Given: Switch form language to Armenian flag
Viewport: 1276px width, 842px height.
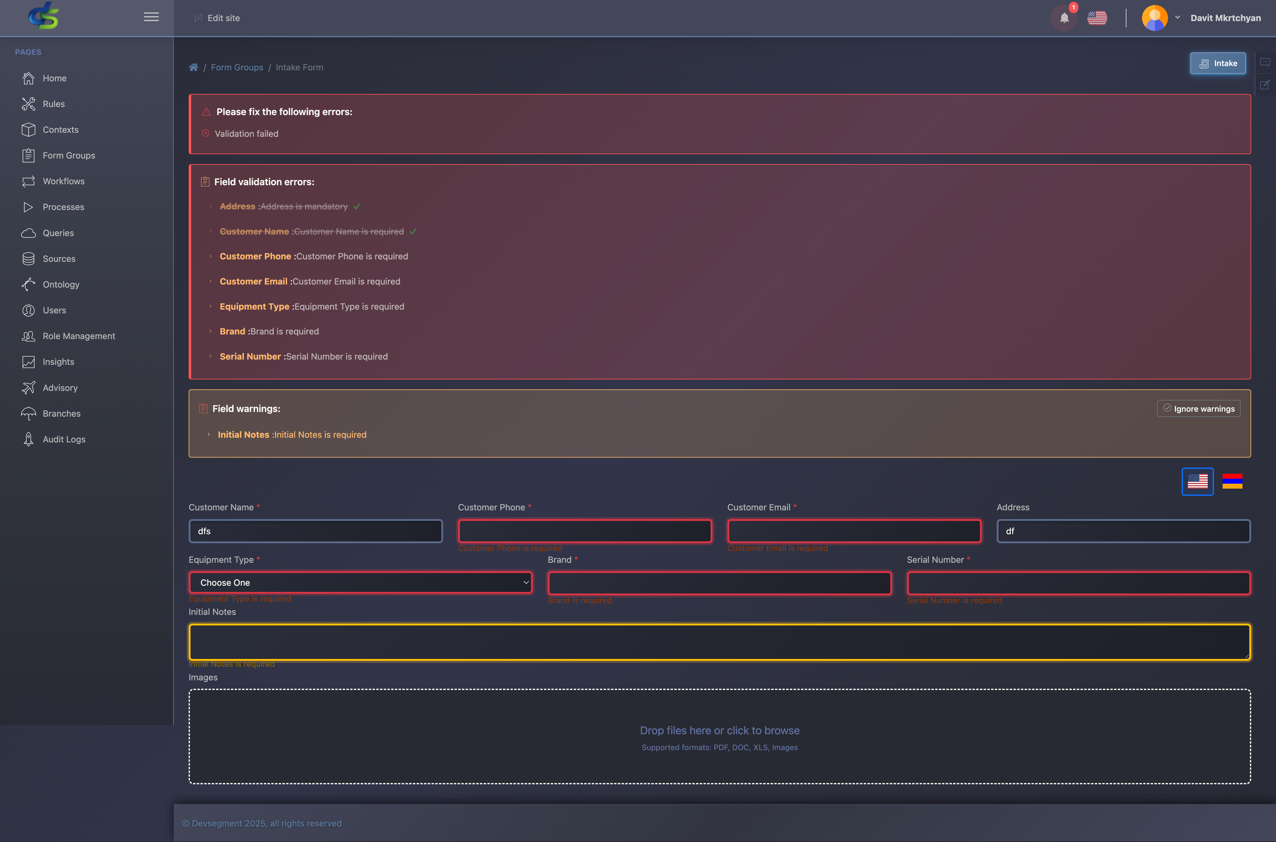Looking at the screenshot, I should click(1232, 481).
